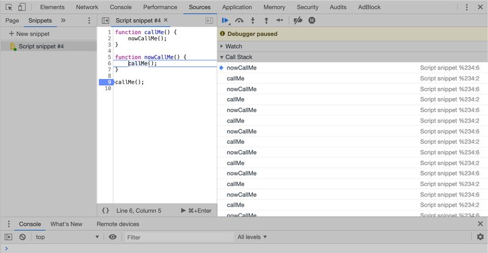This screenshot has height=253, width=488.
Task: Select the Console drawer tab
Action: (x=30, y=224)
